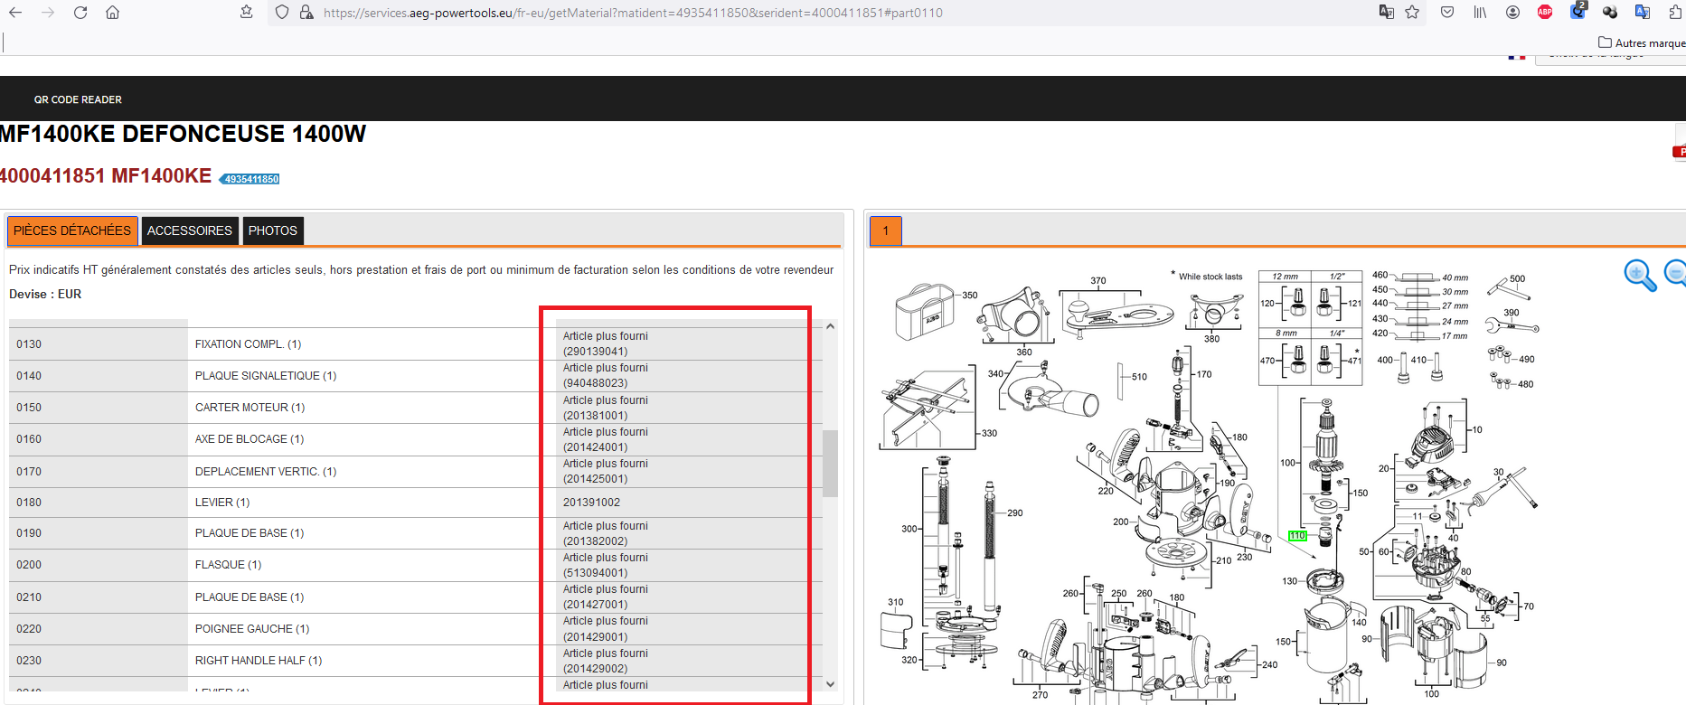Click the parts list scrollbar thumb
Screen dimensions: 1686x705
(830, 463)
